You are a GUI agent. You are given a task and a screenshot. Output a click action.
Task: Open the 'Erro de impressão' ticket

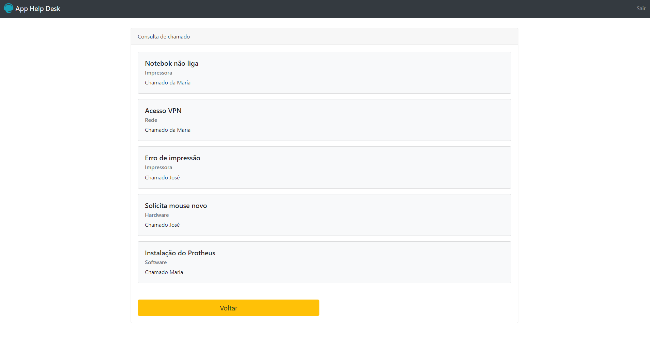pos(172,158)
